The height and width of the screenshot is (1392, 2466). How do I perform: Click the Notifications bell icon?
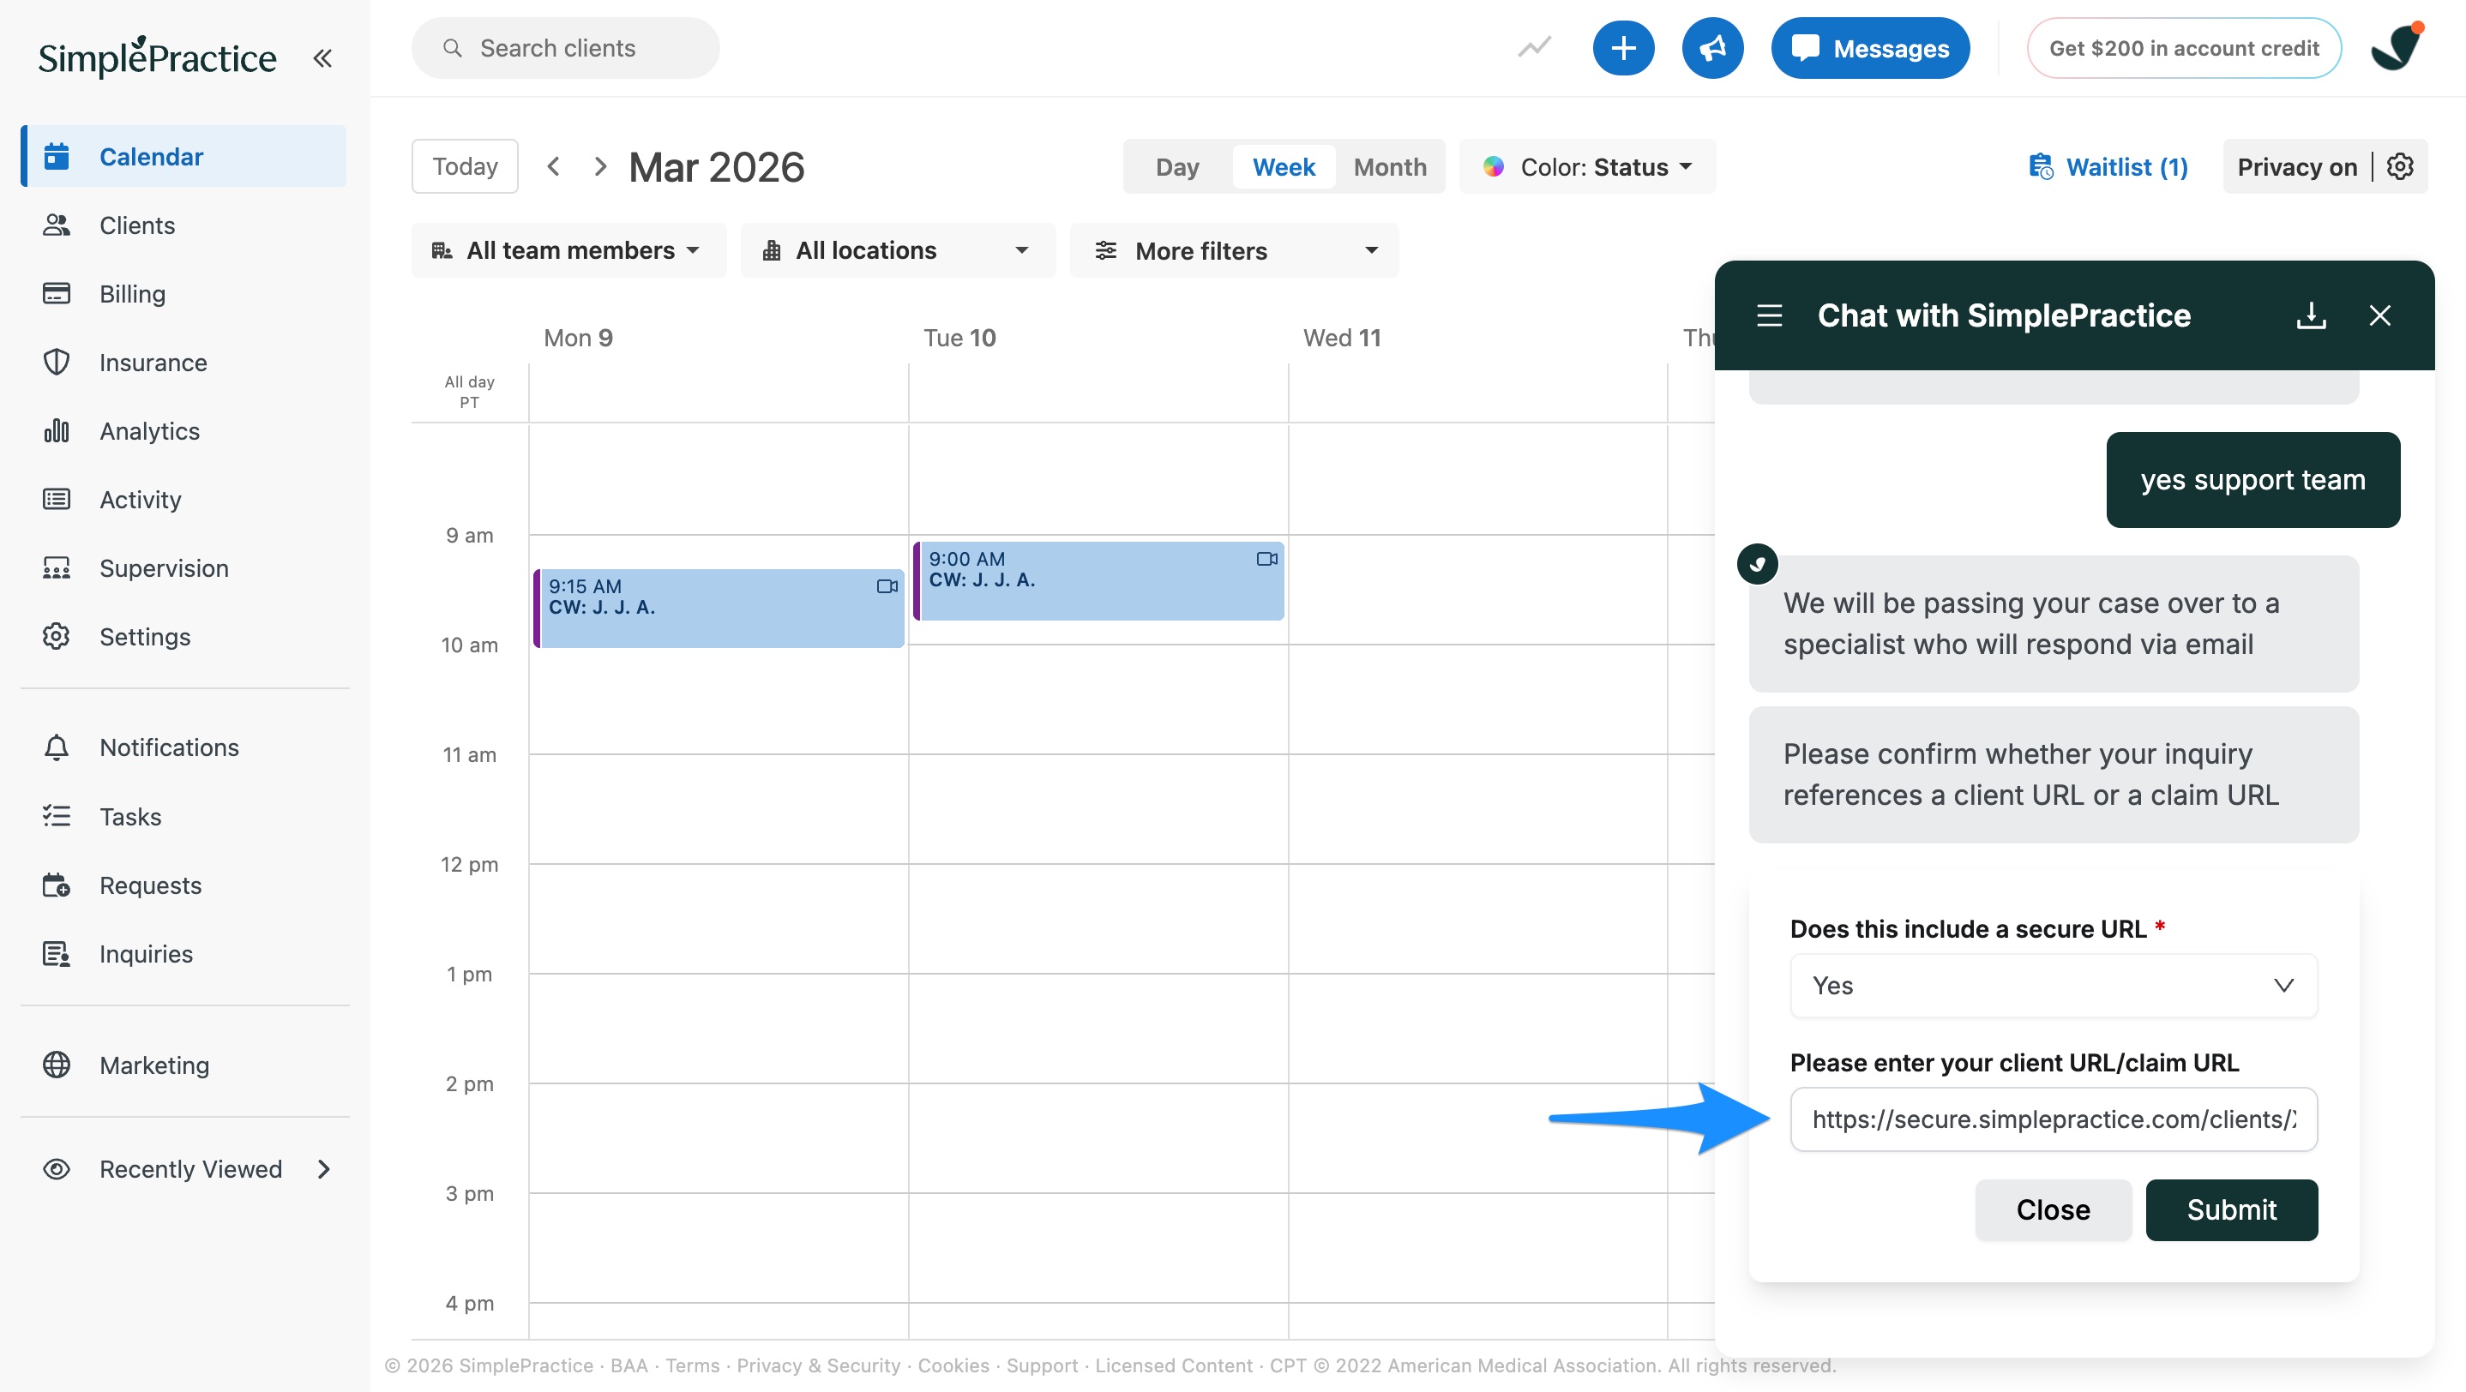(57, 747)
